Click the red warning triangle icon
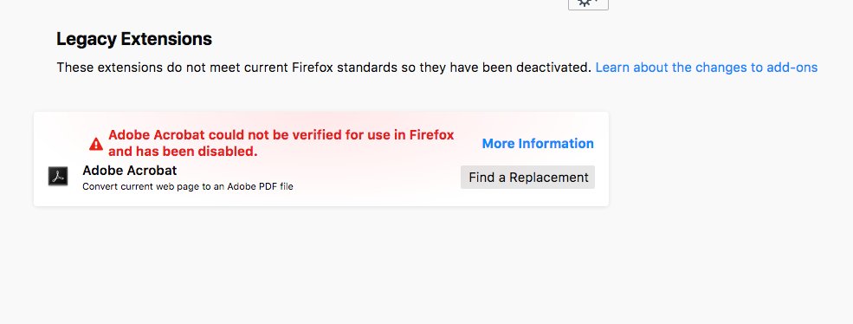This screenshot has width=853, height=324. pos(96,145)
